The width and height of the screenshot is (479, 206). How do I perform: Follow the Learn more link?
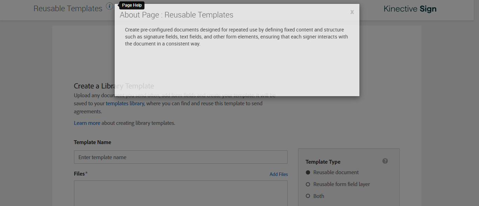pos(87,123)
